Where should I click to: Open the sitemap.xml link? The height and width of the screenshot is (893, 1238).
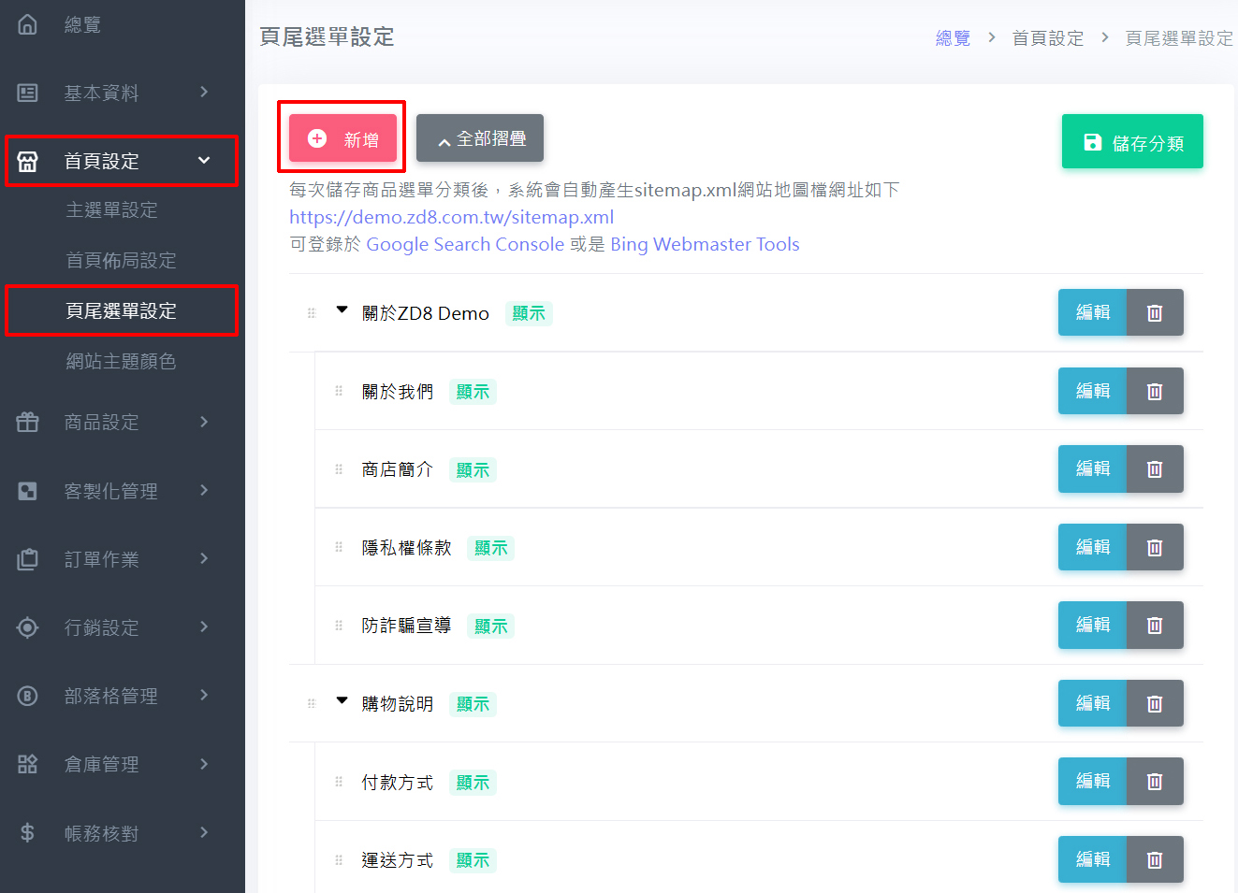tap(451, 217)
